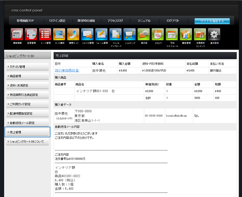Click the 記事管理 article management icon
Screen dimensions: 242x197
(x=31, y=35)
